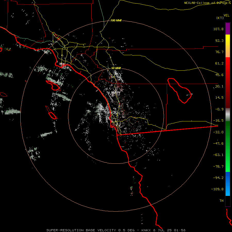The width and height of the screenshot is (232, 232).
Task: Pick the black TH segment of the color bar
Action: coord(228,201)
